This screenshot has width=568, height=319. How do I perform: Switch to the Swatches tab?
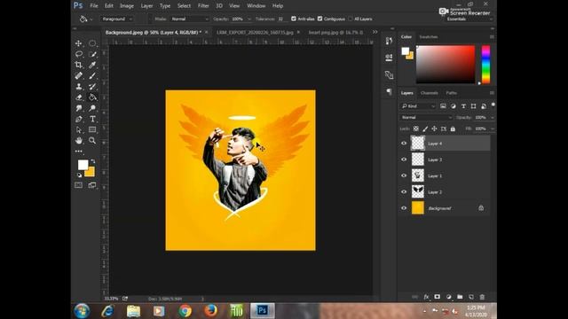click(x=428, y=37)
